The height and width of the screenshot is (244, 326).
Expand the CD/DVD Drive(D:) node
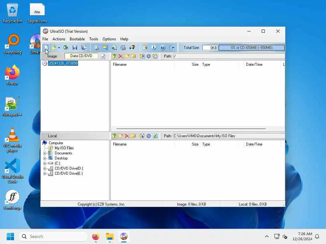coord(45,168)
